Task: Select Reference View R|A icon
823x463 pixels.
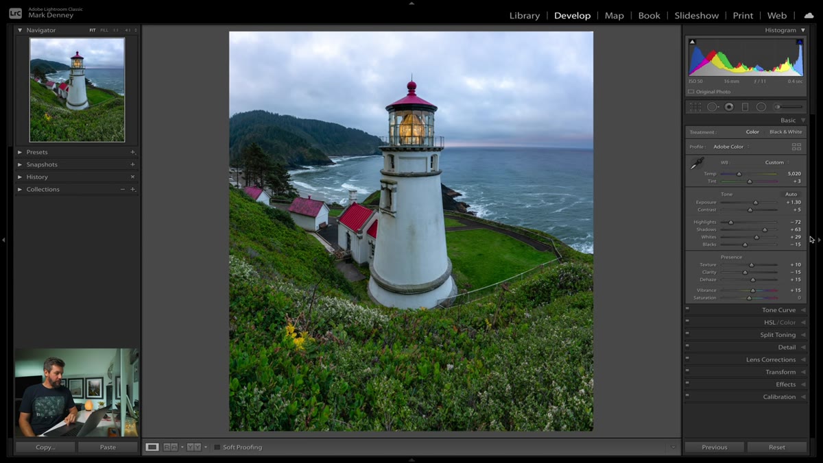Action: point(170,447)
